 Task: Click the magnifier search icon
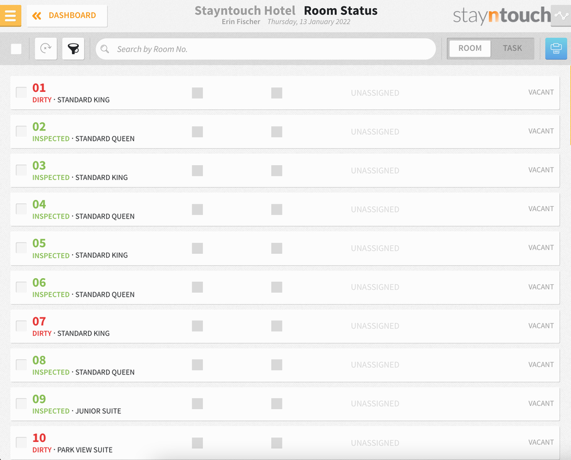(105, 49)
